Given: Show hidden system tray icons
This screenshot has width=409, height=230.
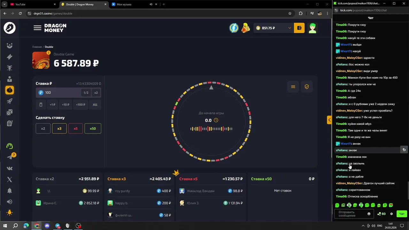Looking at the screenshot, I should [x=364, y=226].
